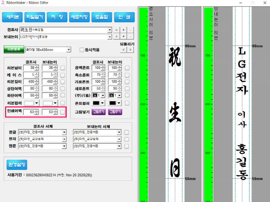This screenshot has width=270, height=202.
Task: Save as new with 새로저장 button
Action: 79,17
